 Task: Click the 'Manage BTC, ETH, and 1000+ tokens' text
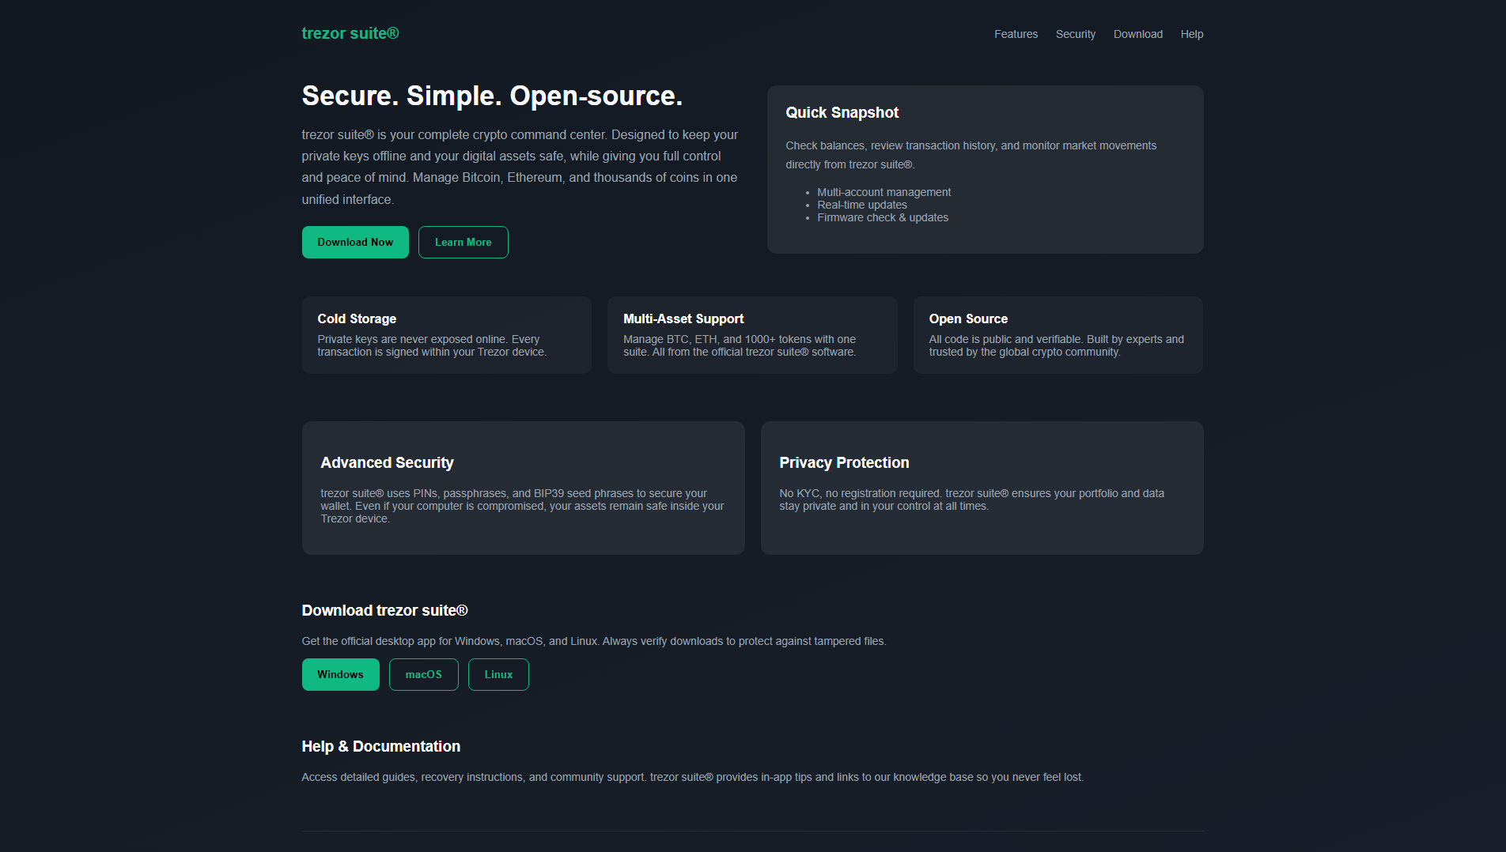(x=740, y=345)
